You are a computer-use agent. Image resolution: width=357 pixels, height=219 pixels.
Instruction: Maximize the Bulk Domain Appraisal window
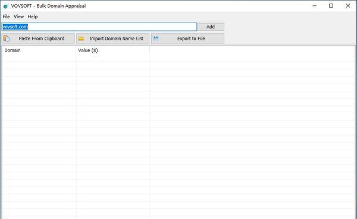[331, 6]
